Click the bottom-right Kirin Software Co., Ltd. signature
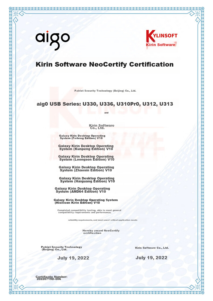Screen dimensions: 213x301 [152, 248]
